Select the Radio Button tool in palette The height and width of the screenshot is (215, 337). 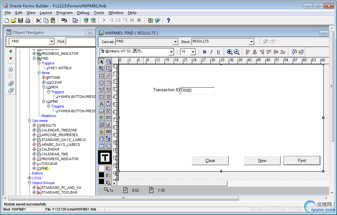(102, 118)
